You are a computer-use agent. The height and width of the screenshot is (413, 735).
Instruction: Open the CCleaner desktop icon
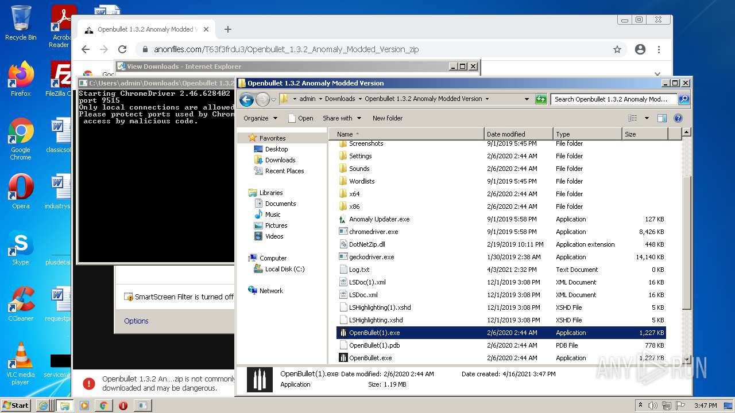point(21,304)
